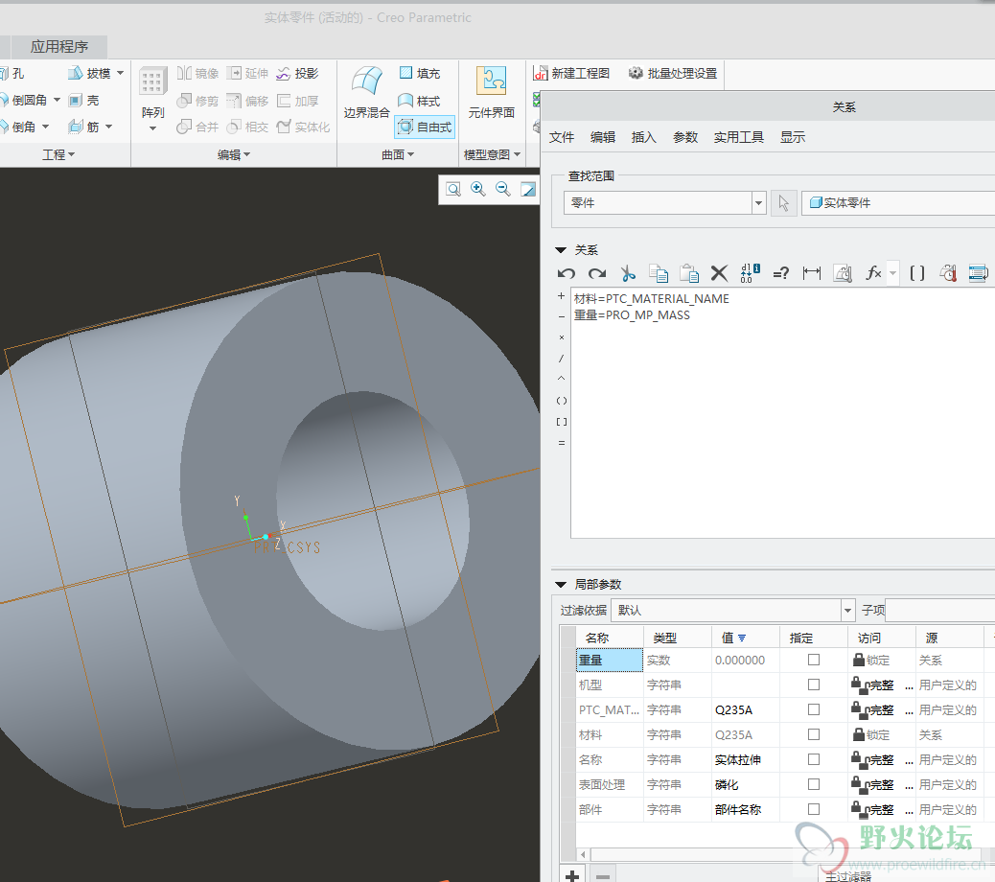Expand the 工程 ribbon group
Image resolution: width=995 pixels, height=882 pixels.
58,154
